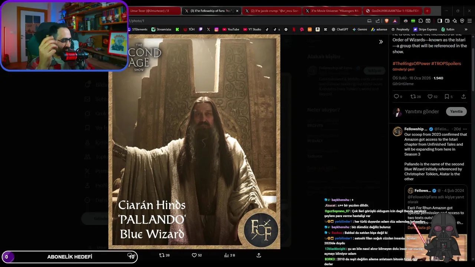The height and width of the screenshot is (267, 475).
Task: Collapse the tweet side panel with the double-chevron
Action: point(381,42)
